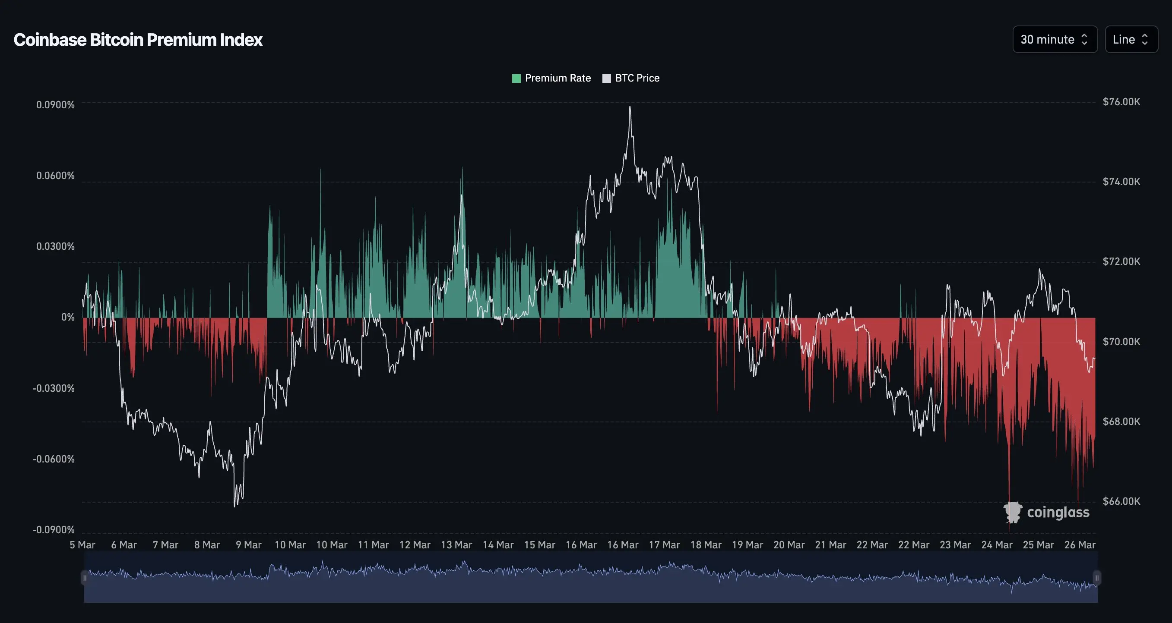
Task: Click the 18 Mar date label on axis
Action: click(x=706, y=544)
